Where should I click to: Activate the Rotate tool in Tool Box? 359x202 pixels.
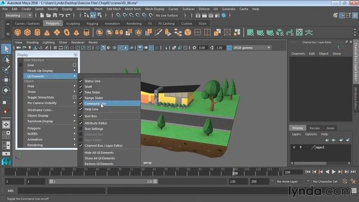tap(6, 90)
